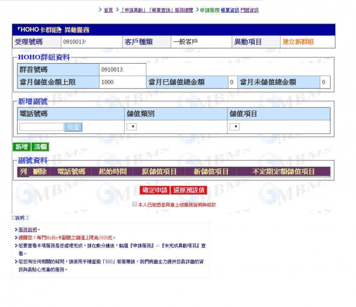Open the 門號資訊 link

click(x=249, y=10)
